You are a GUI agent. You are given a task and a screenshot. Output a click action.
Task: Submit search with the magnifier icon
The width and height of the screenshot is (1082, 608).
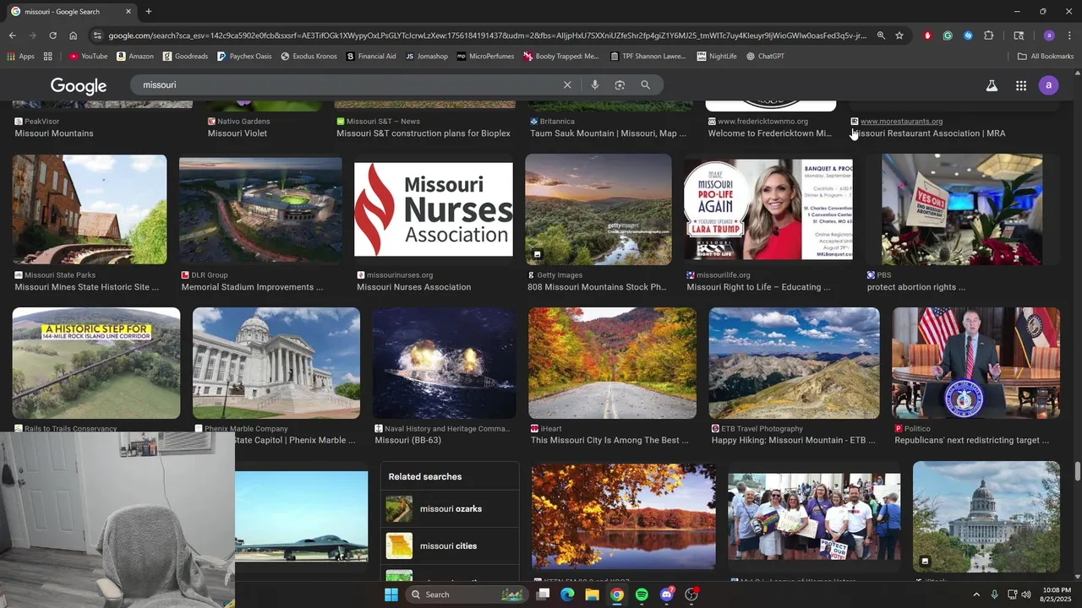tap(645, 84)
